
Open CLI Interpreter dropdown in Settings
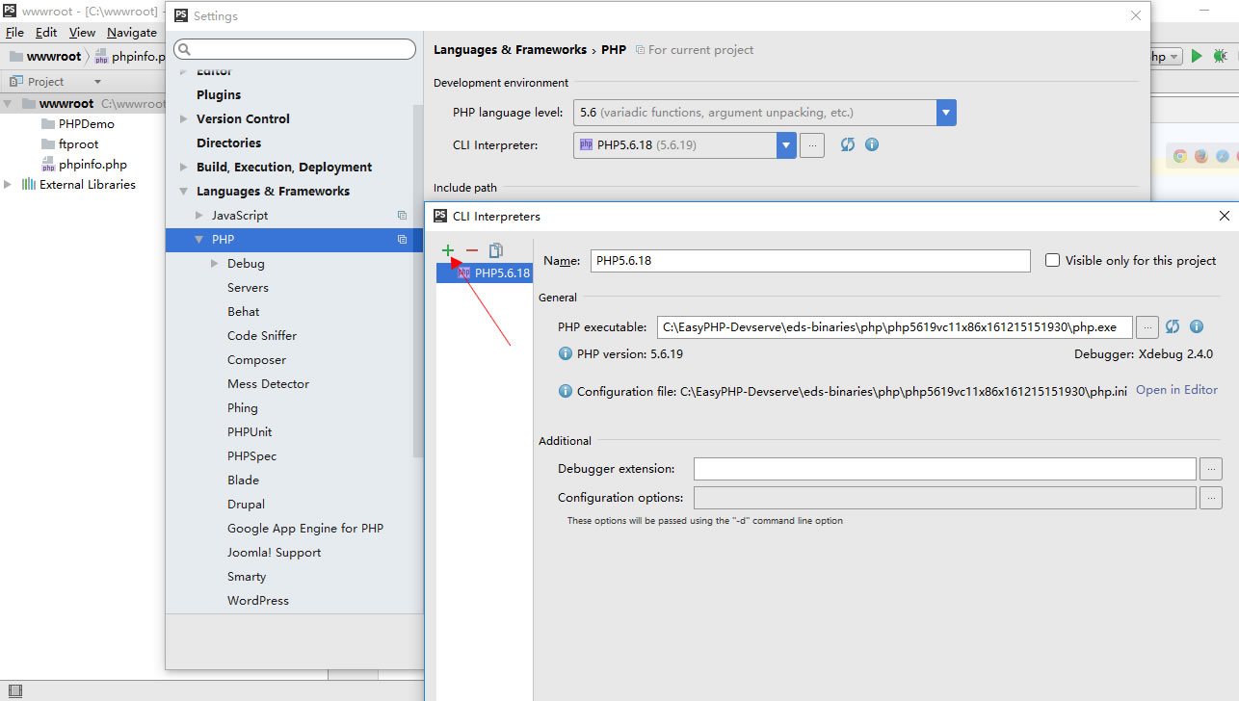[786, 145]
